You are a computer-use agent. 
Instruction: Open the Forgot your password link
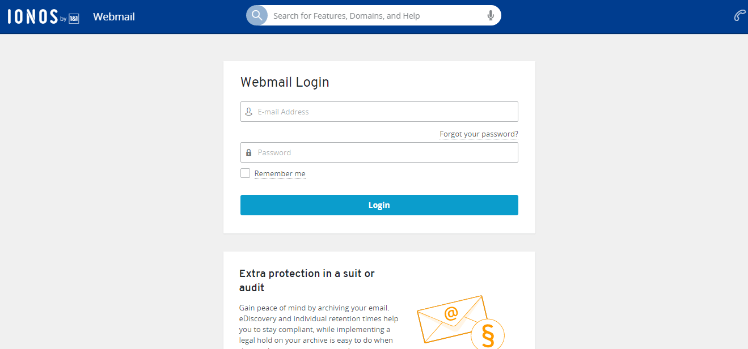[x=479, y=134]
